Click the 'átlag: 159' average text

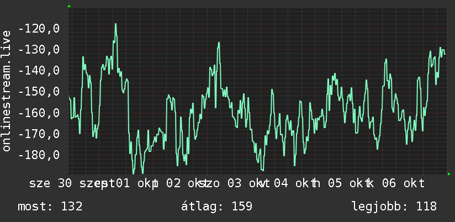217,207
